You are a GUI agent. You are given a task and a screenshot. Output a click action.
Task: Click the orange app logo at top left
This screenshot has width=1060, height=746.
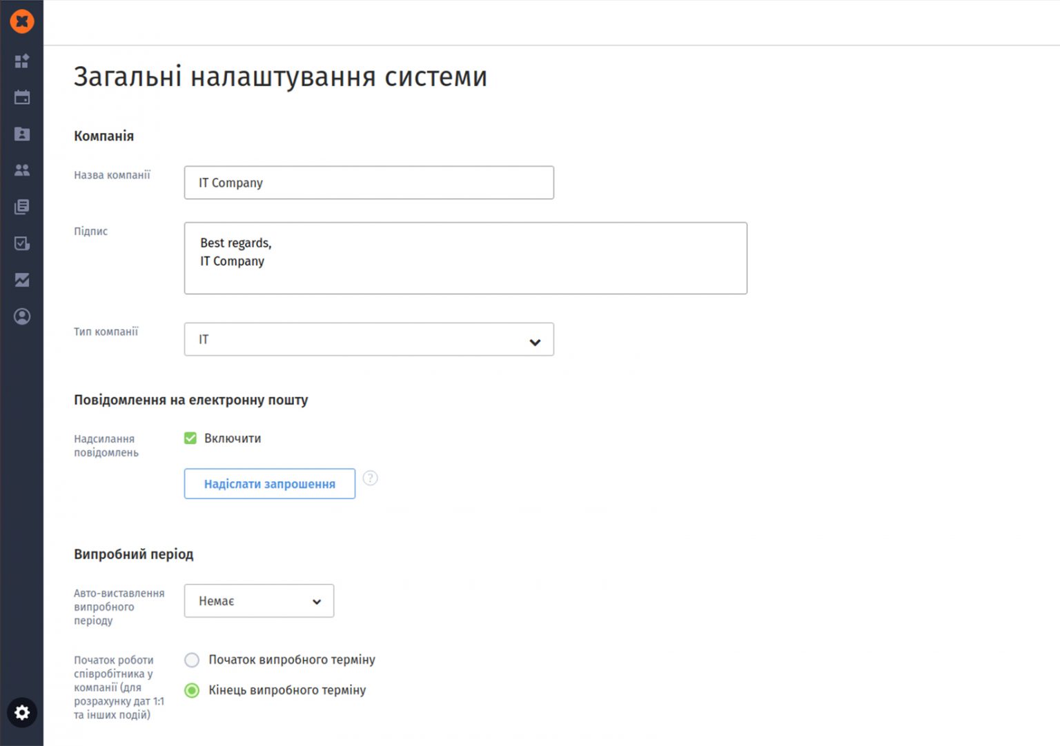pyautogui.click(x=22, y=21)
